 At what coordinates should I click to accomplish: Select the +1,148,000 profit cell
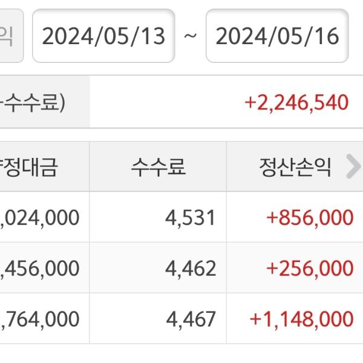(304, 319)
